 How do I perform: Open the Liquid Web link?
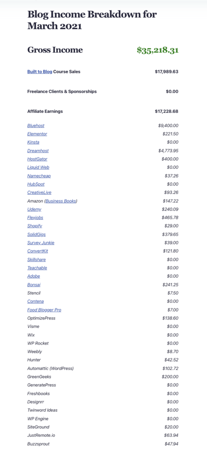[x=38, y=167]
